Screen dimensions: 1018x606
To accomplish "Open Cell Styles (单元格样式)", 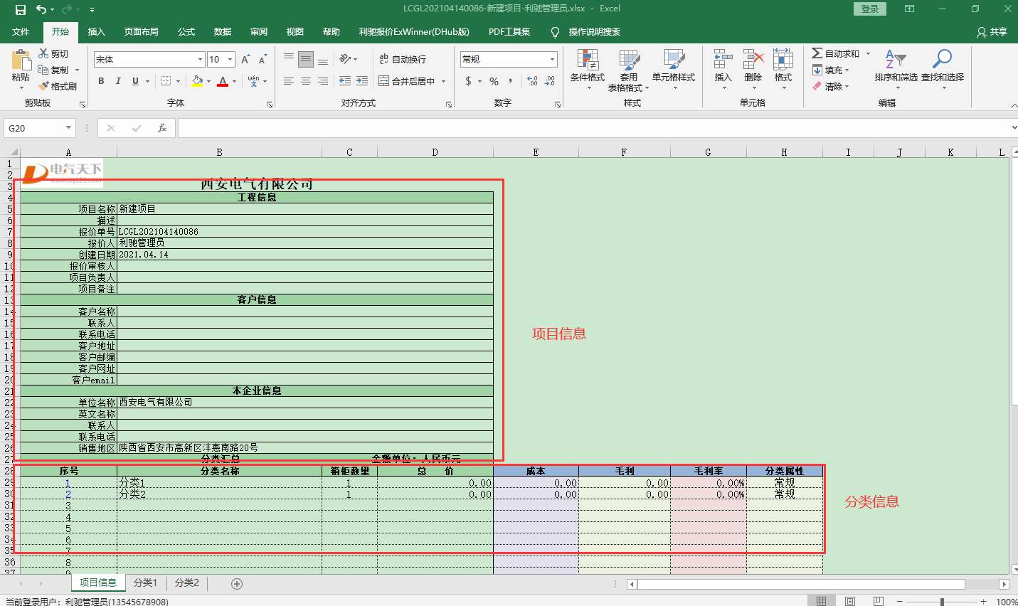I will [674, 70].
